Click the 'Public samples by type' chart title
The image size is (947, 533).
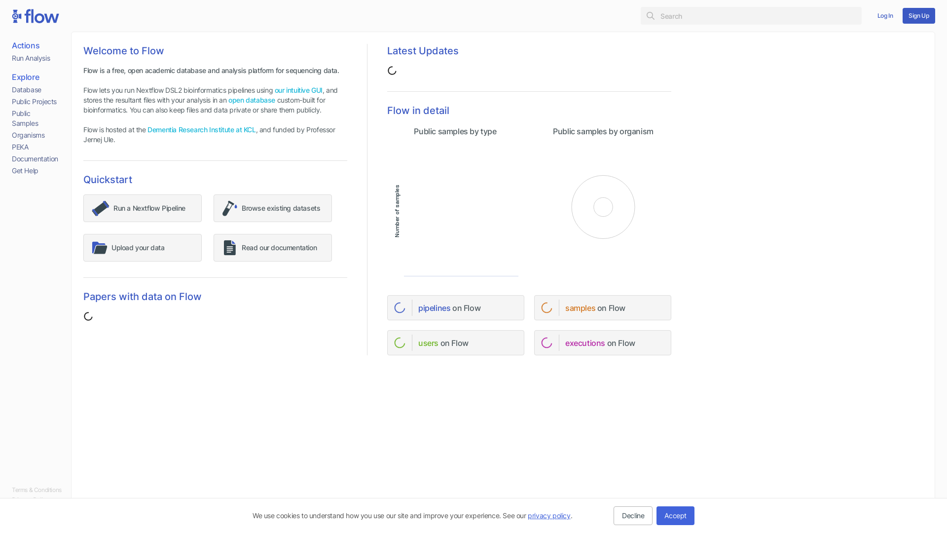point(455,131)
